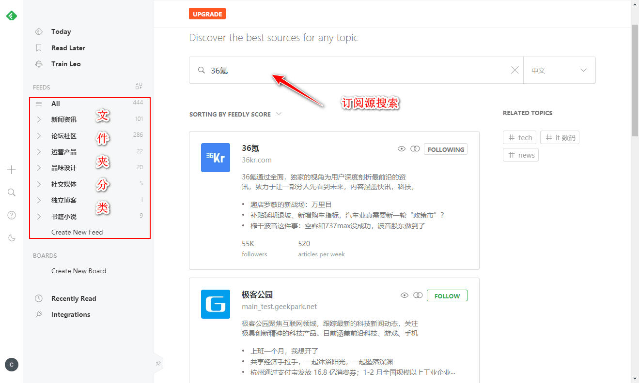Open the 新闻资讯 folder
This screenshot has width=639, height=383.
(x=64, y=119)
